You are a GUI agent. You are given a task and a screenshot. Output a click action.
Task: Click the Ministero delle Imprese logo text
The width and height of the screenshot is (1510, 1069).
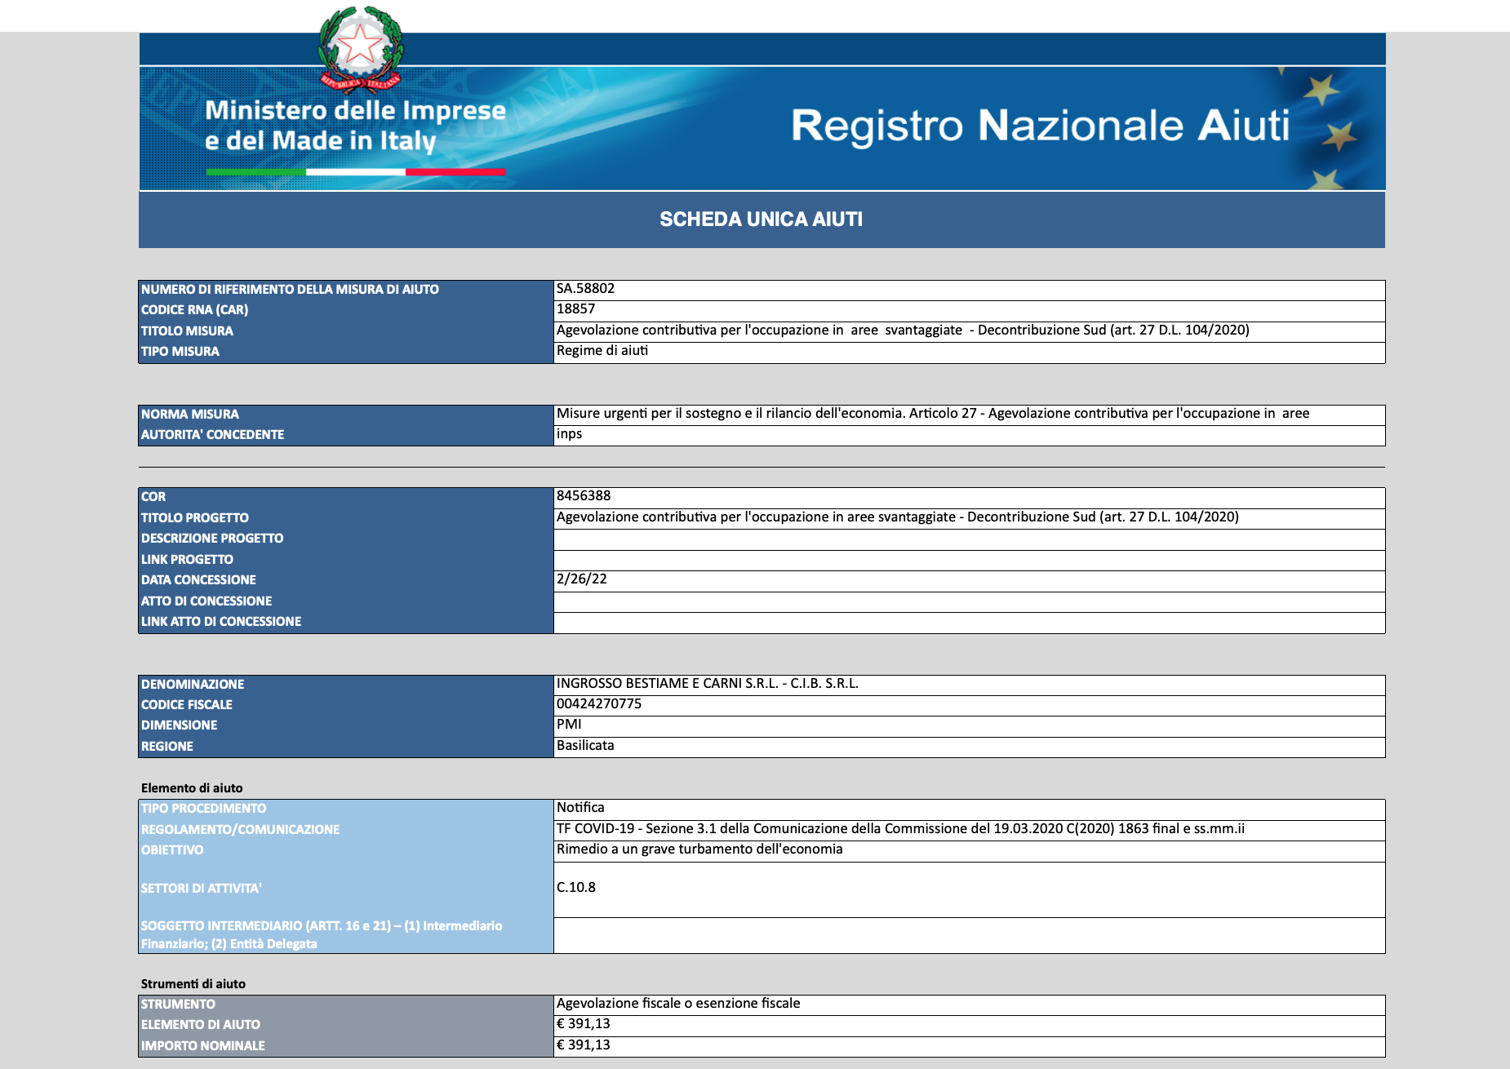click(x=355, y=125)
